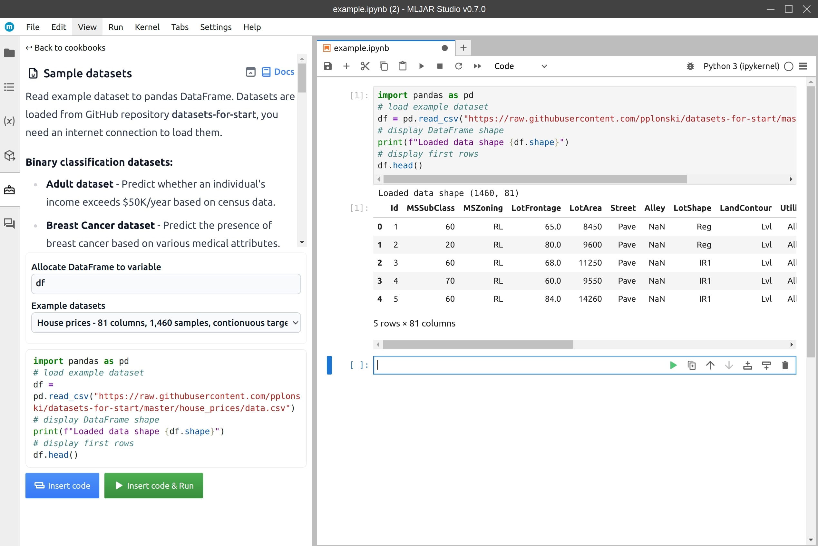Duplicate the active cell
This screenshot has height=546, width=818.
click(692, 365)
